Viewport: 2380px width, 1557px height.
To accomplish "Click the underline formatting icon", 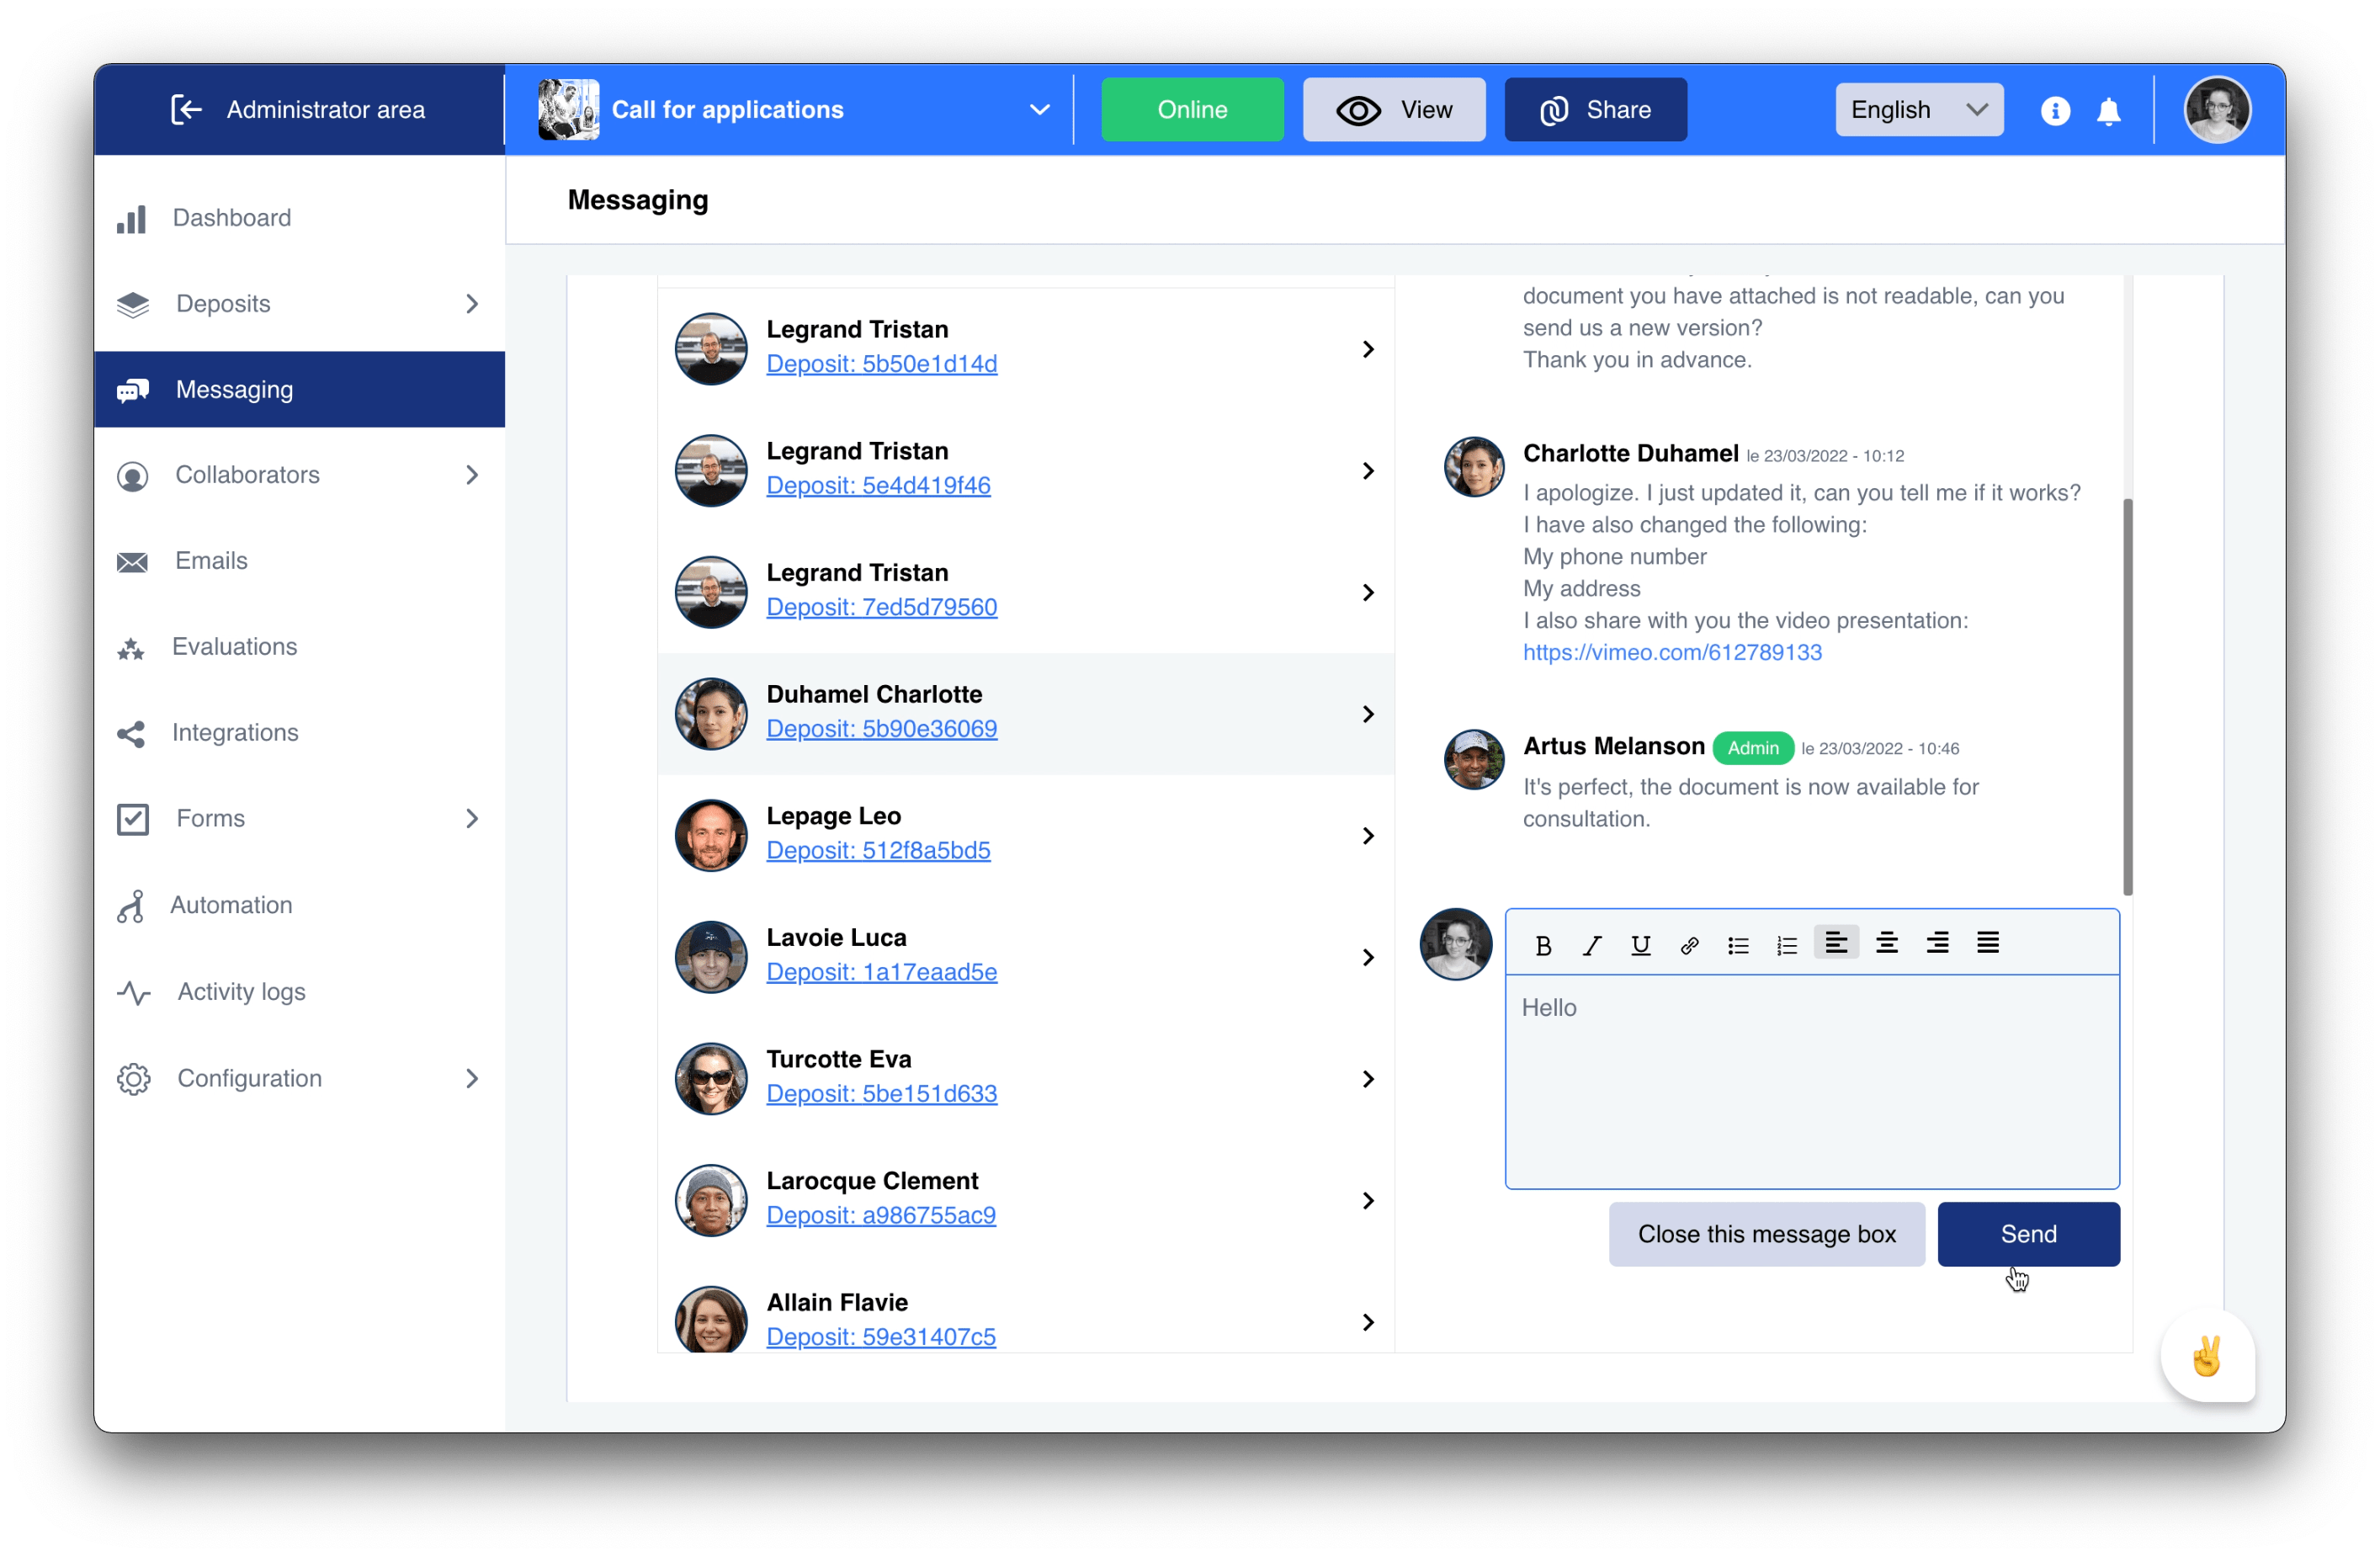I will [1640, 945].
